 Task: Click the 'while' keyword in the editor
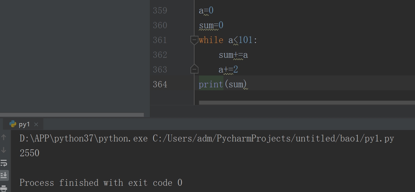pyautogui.click(x=211, y=40)
